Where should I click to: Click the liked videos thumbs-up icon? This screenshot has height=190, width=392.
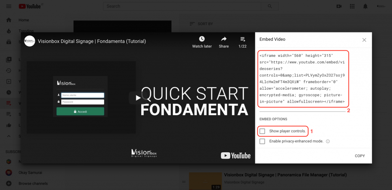click(9, 125)
